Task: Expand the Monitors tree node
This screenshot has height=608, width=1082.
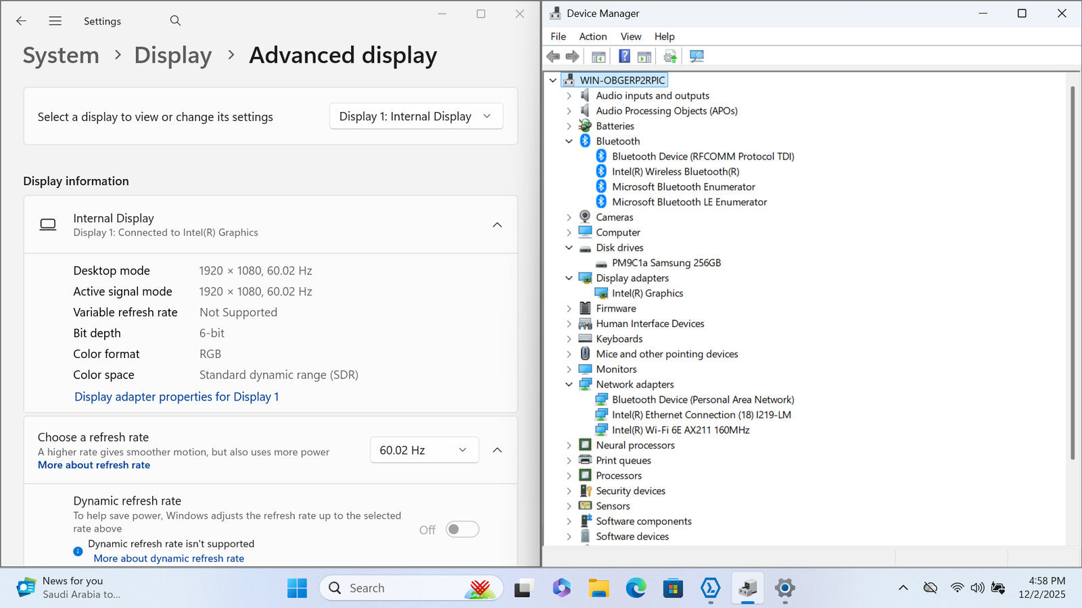Action: pyautogui.click(x=569, y=370)
